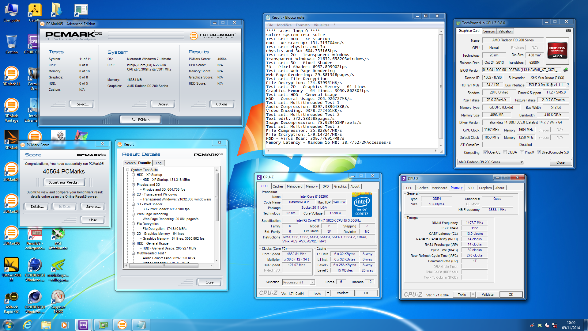The height and width of the screenshot is (331, 588).
Task: Switch to Notepad via taskbar button
Action: [141, 325]
